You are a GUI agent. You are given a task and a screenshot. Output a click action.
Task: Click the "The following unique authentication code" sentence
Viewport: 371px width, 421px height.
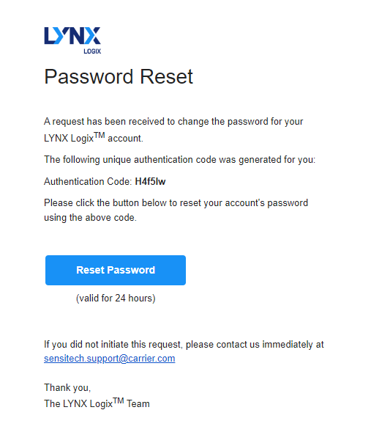[x=180, y=160]
